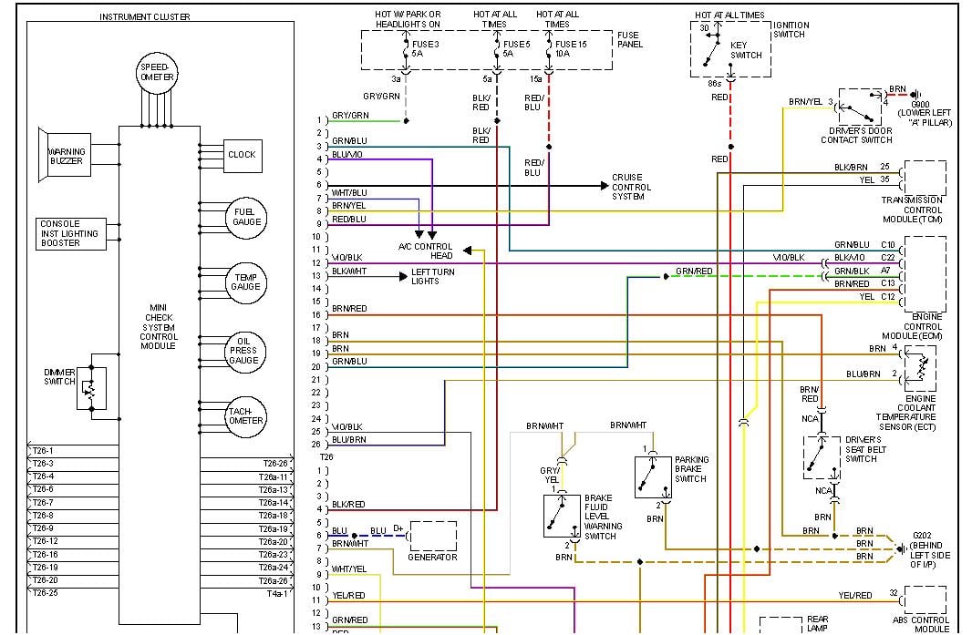Click the T26-25 terminal label
Image resolution: width=972 pixels, height=635 pixels.
[x=46, y=593]
